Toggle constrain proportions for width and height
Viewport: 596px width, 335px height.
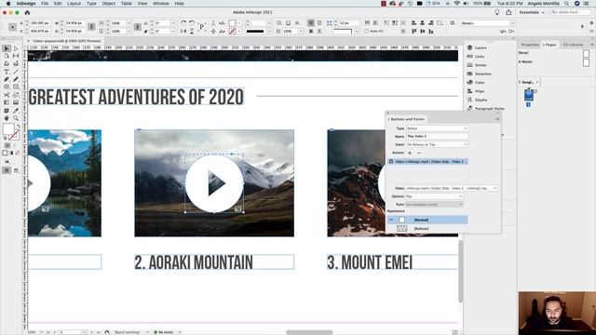coord(91,27)
